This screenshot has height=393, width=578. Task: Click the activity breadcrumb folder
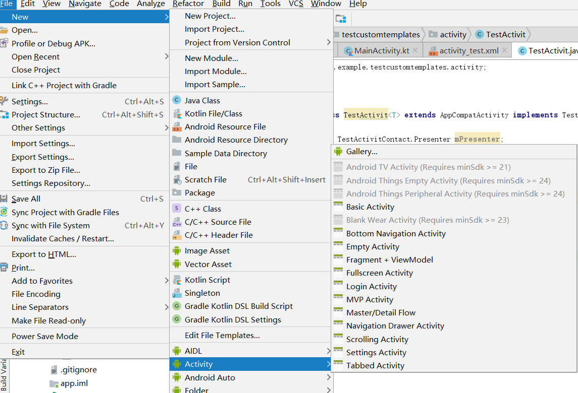[448, 35]
